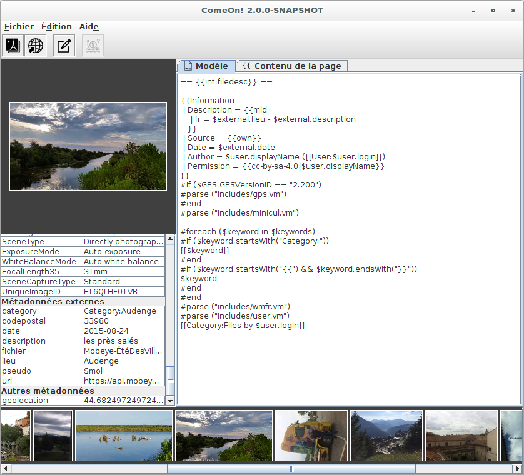524x475 pixels.
Task: Open the Fichier menu
Action: click(19, 26)
